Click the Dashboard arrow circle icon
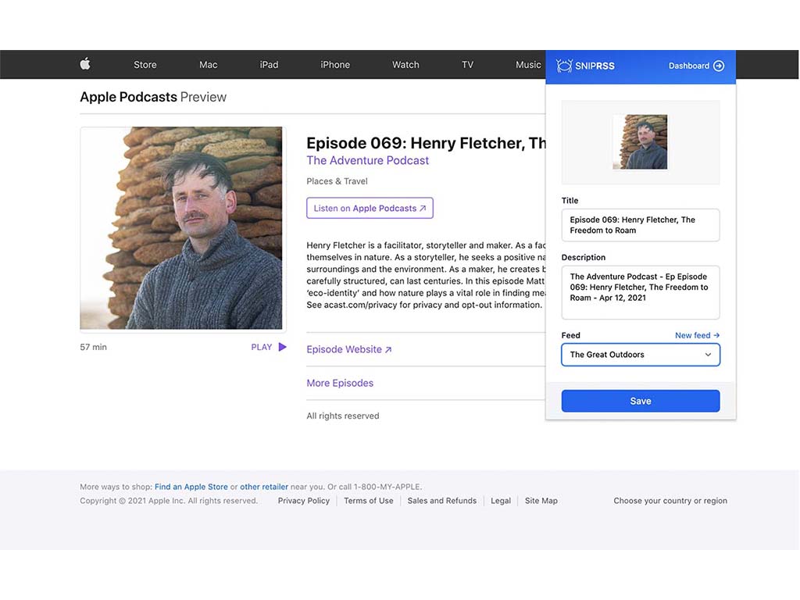This screenshot has height=600, width=800. [719, 66]
